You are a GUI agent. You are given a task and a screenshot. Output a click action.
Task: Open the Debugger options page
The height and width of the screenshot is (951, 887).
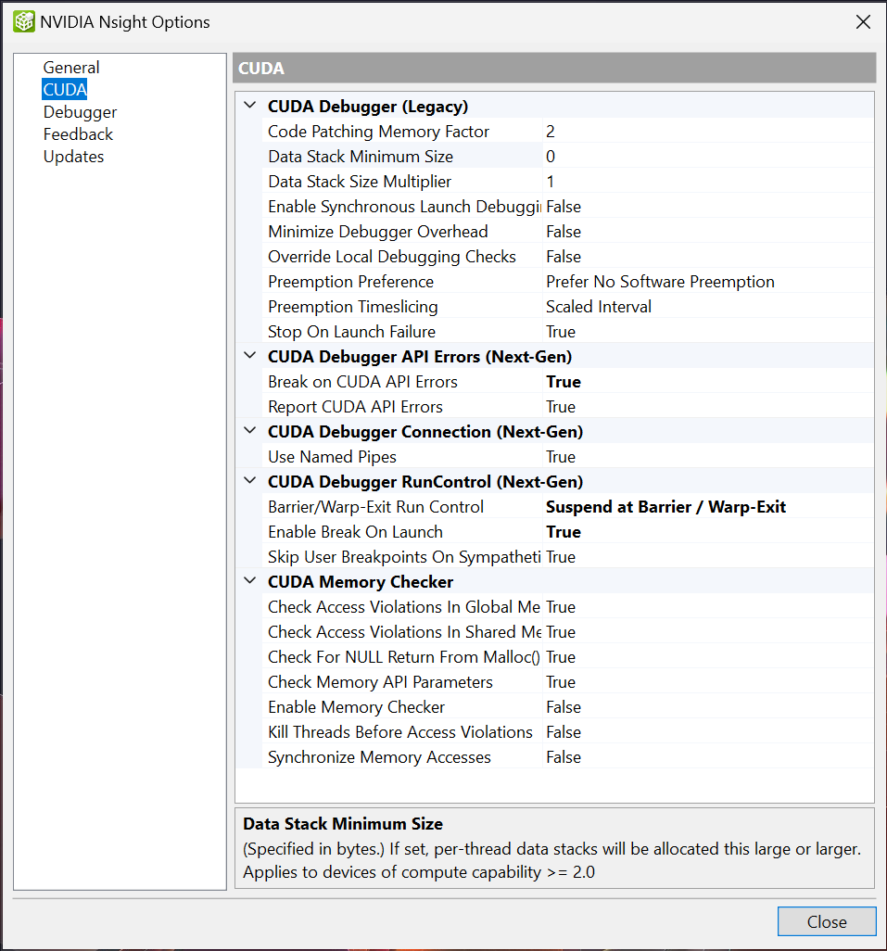[80, 112]
